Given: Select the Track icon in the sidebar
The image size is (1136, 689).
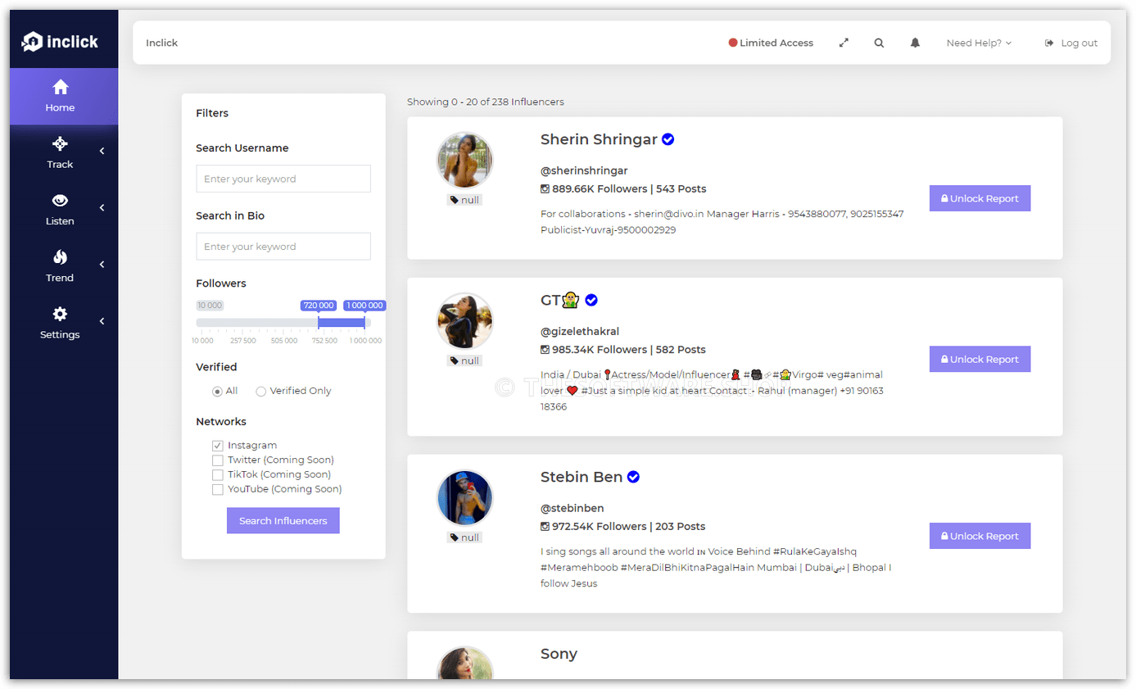Looking at the screenshot, I should coord(59,143).
